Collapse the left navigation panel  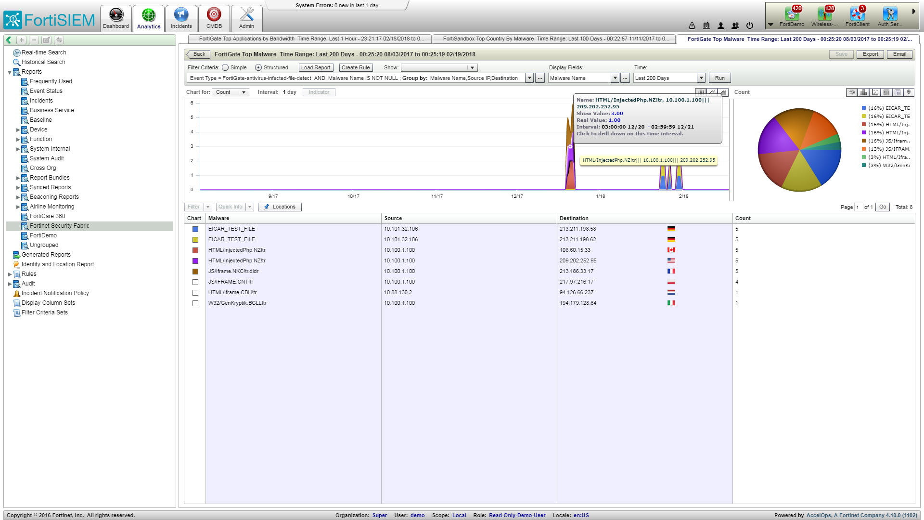[9, 40]
